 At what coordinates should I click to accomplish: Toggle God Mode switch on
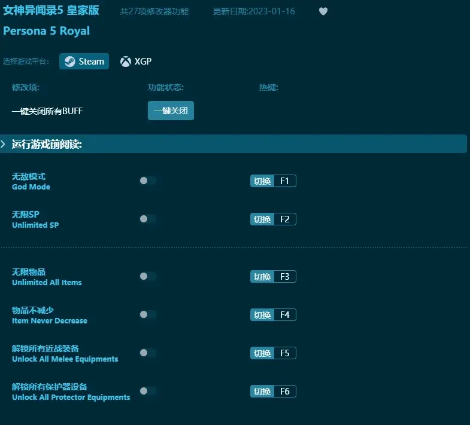[x=148, y=181]
